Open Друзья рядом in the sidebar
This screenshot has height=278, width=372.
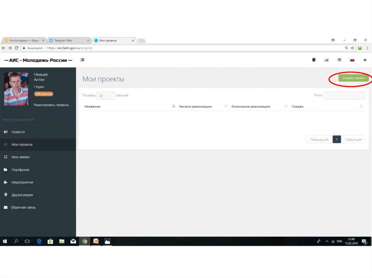point(38,195)
